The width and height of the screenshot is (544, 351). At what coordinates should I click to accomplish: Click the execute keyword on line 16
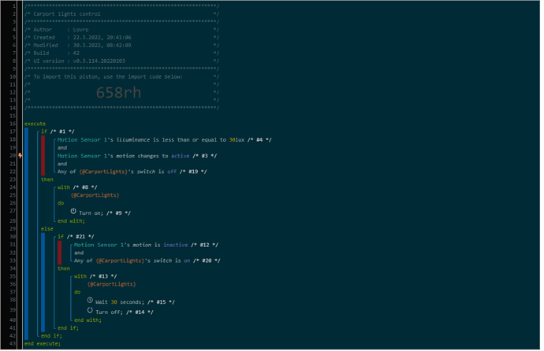(x=35, y=124)
